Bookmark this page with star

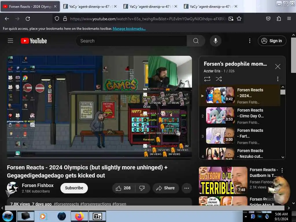(239, 19)
